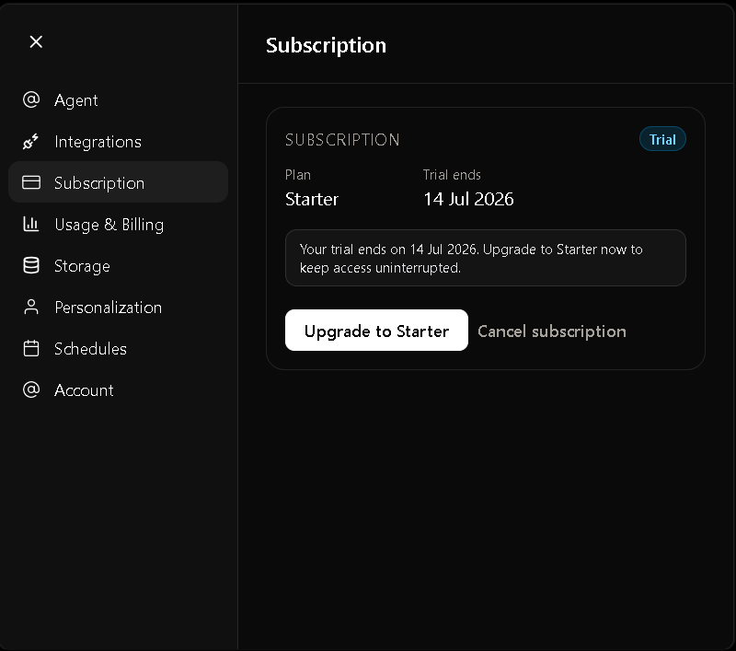Click the Usage & Billing chart icon
Viewport: 736px width, 651px height.
tap(31, 224)
